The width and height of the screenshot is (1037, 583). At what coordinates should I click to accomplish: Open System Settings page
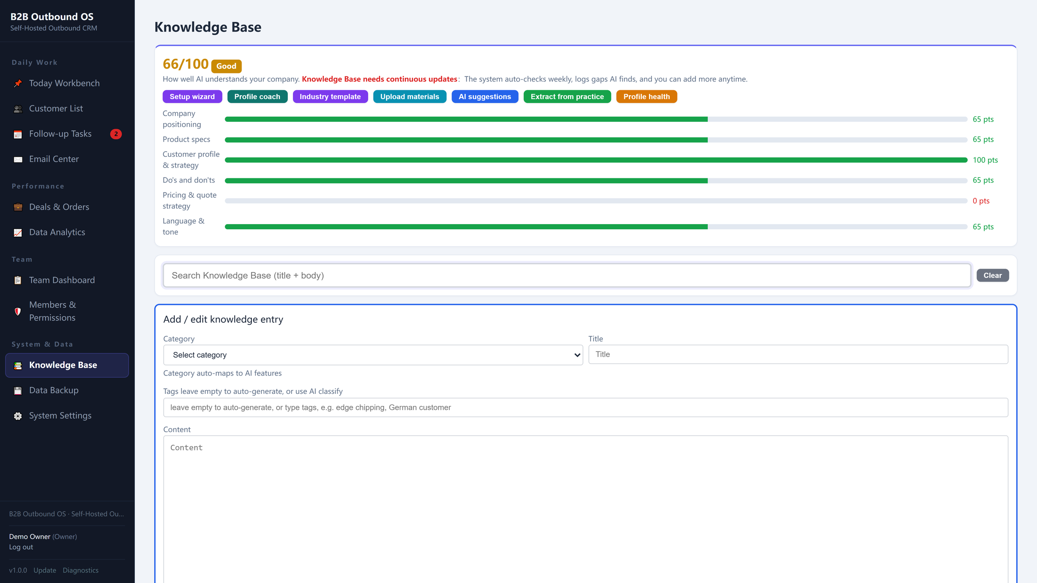[x=67, y=416]
